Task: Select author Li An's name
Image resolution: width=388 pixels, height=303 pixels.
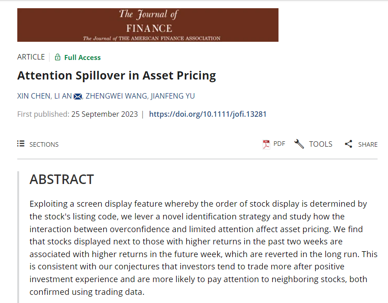Action: pyautogui.click(x=64, y=96)
